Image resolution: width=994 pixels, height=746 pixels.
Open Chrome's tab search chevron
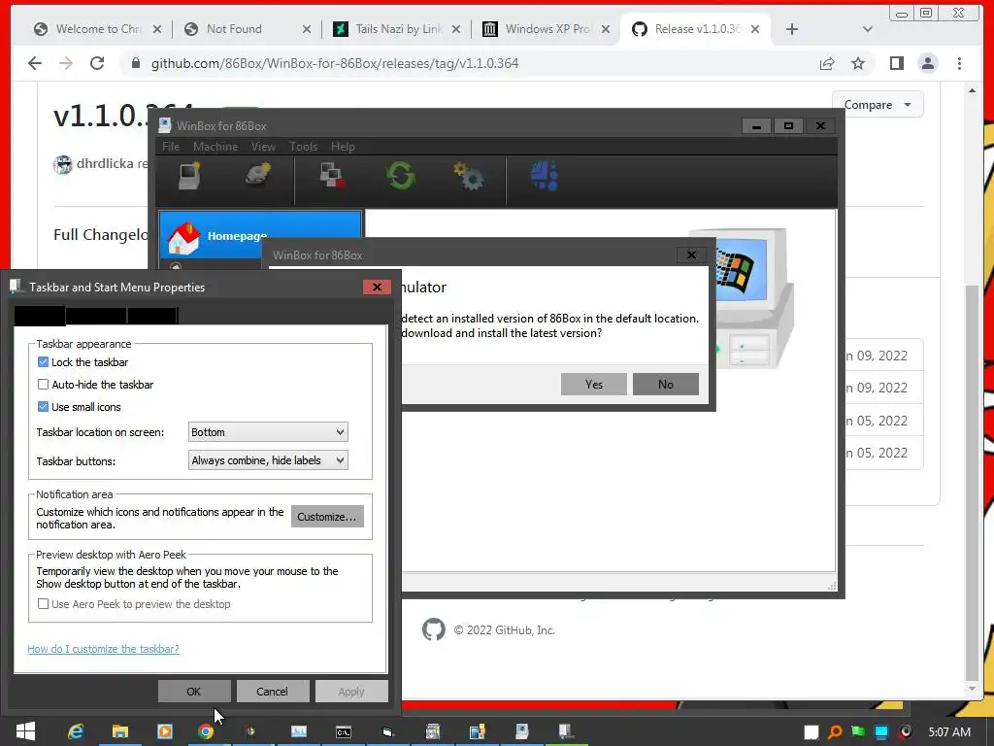pyautogui.click(x=867, y=29)
